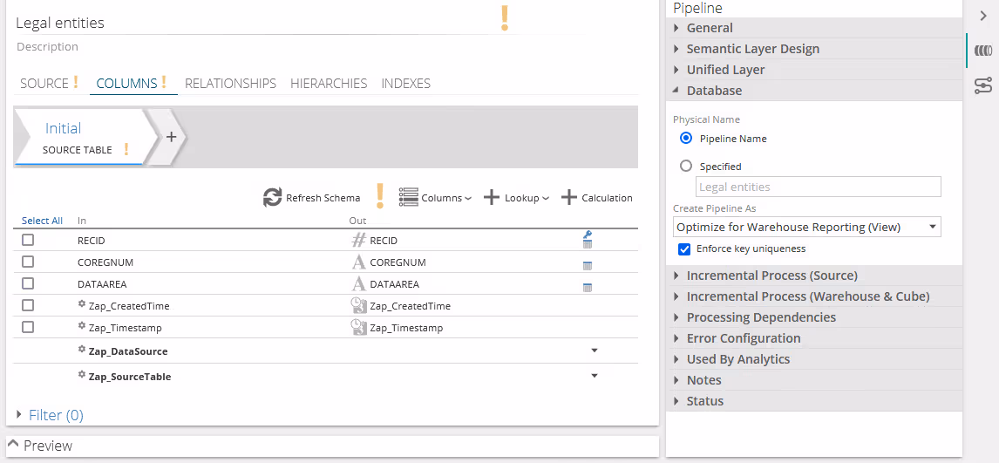Click the Select All link
The height and width of the screenshot is (463, 999).
(x=42, y=221)
